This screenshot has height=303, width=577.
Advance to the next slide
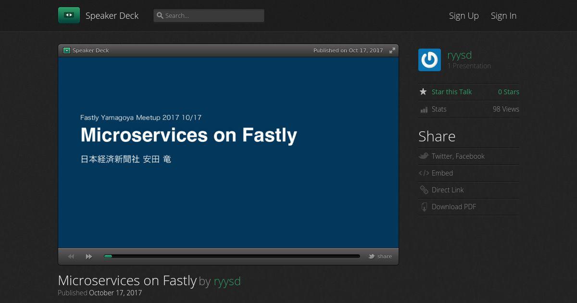(x=89, y=257)
